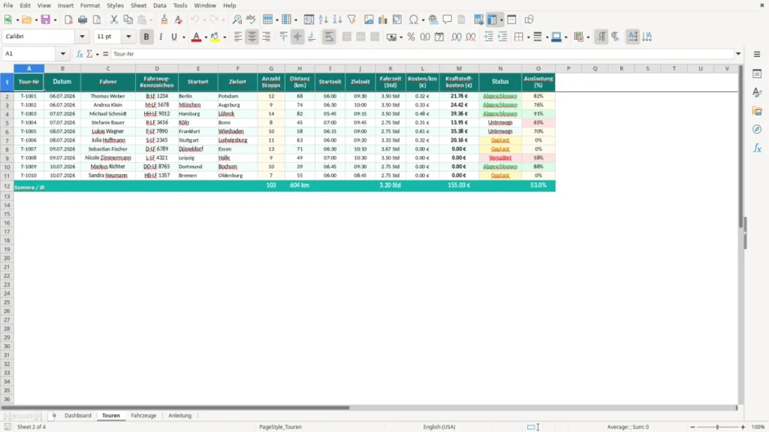Click the AutoFilter funnel icon
Image resolution: width=769 pixels, height=432 pixels.
351,19
